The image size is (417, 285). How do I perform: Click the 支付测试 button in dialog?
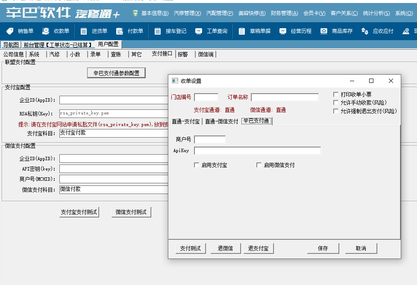point(191,248)
